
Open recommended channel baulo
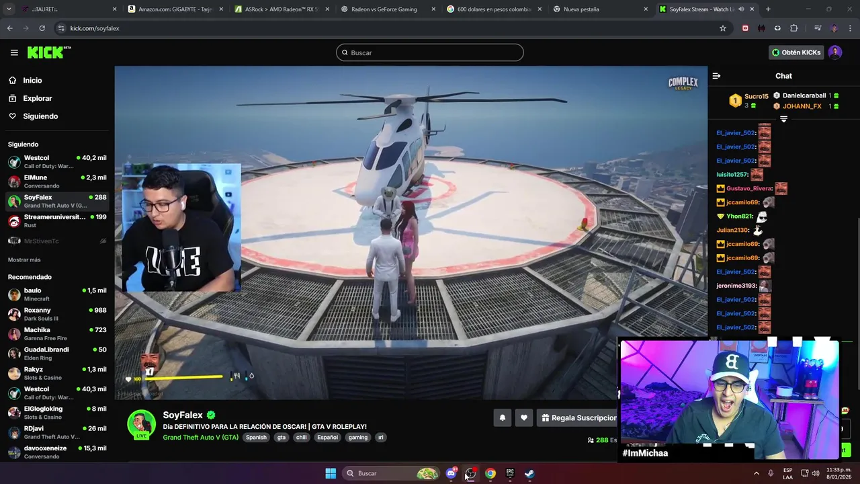coord(57,294)
